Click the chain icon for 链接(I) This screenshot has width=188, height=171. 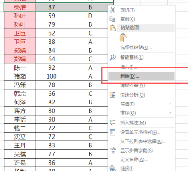113,168
